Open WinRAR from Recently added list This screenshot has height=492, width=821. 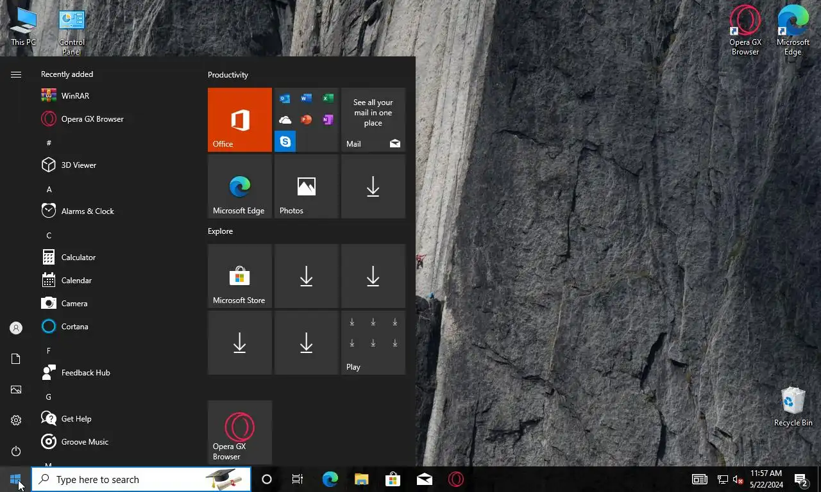115,96
